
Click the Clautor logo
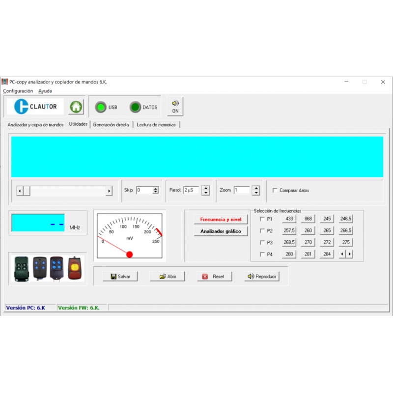click(35, 107)
